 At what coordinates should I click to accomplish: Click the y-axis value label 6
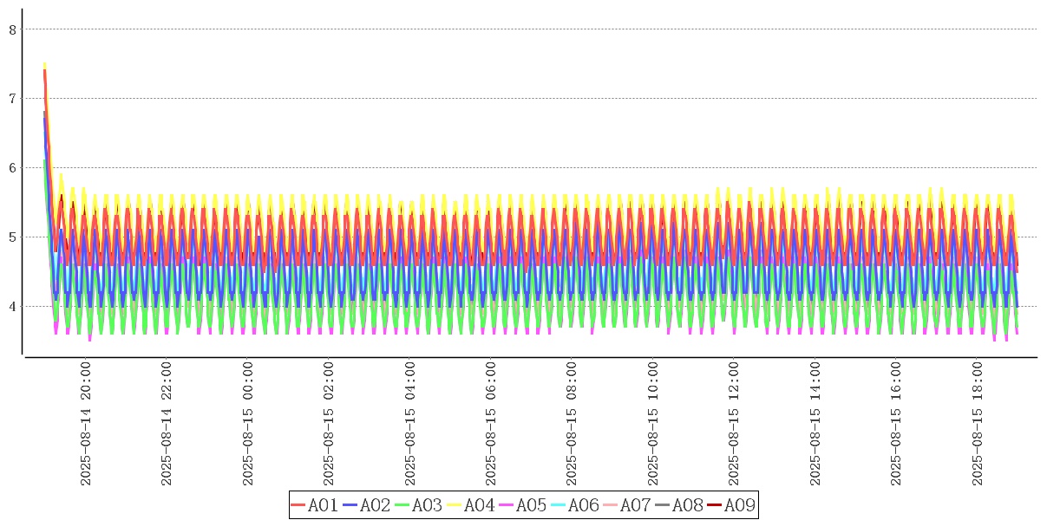[x=12, y=168]
